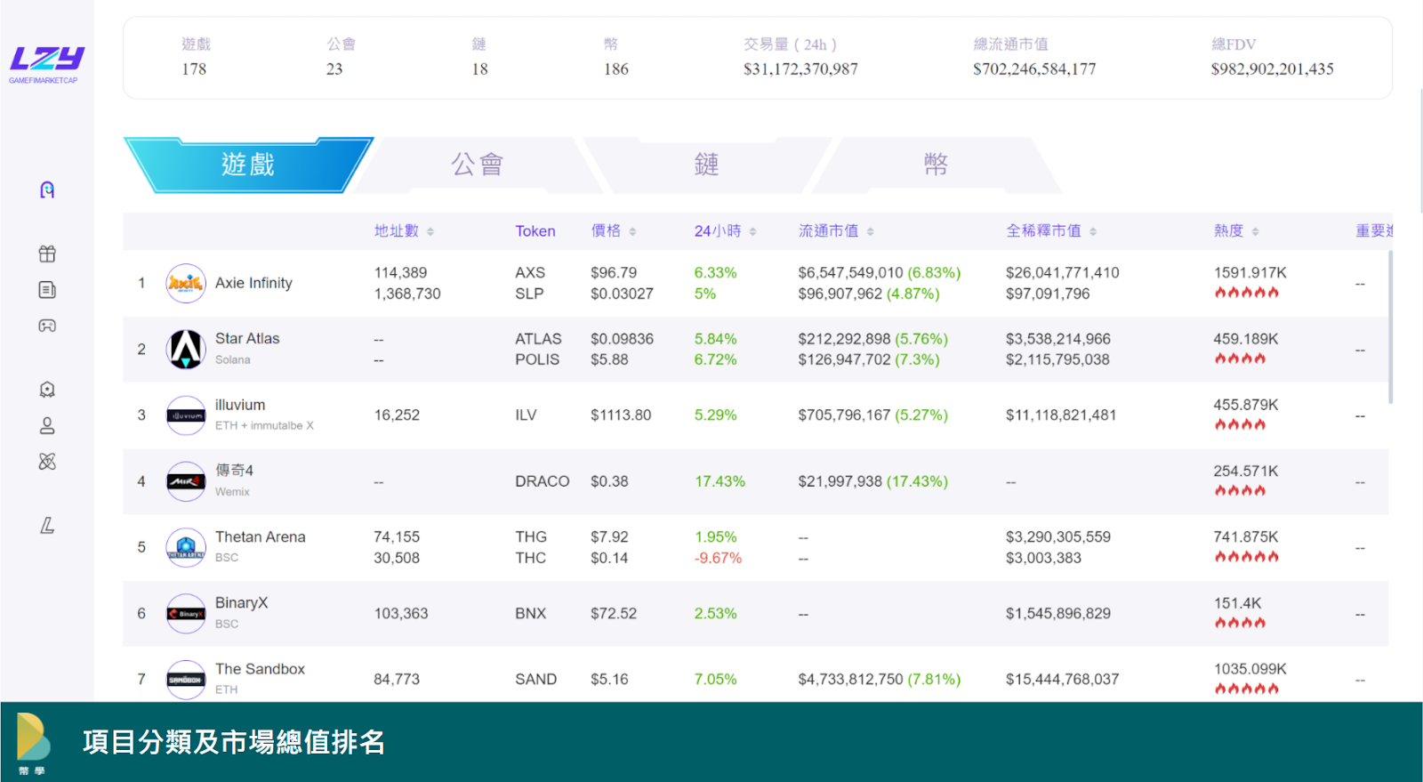Viewport: 1423px width, 782px height.
Task: Click the 交易量 (24h) $31,172,370,987 figure
Action: pyautogui.click(x=800, y=69)
